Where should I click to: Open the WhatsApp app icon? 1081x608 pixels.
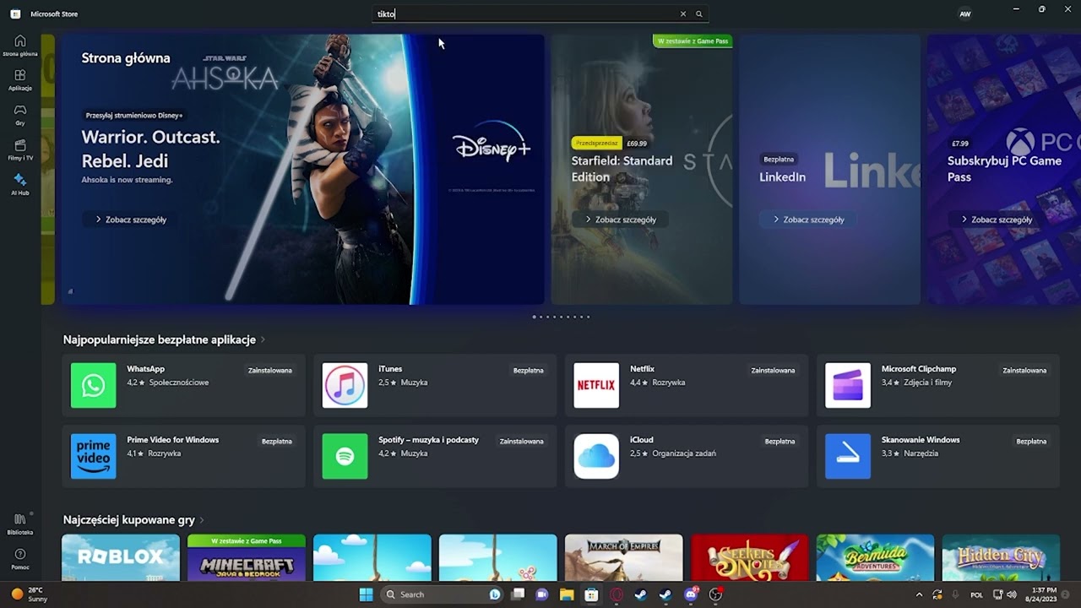tap(94, 385)
